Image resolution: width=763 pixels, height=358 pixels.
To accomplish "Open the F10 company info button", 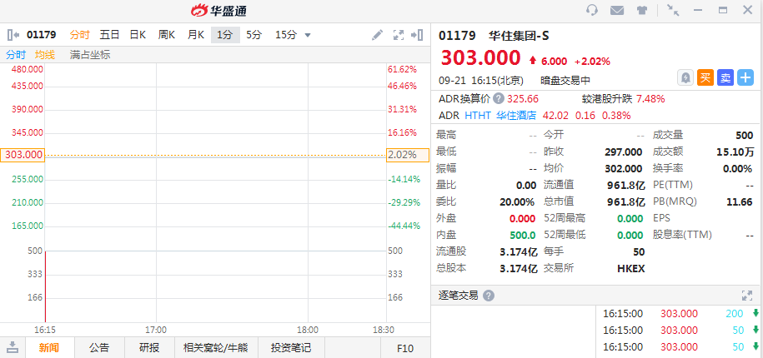I will click(405, 348).
